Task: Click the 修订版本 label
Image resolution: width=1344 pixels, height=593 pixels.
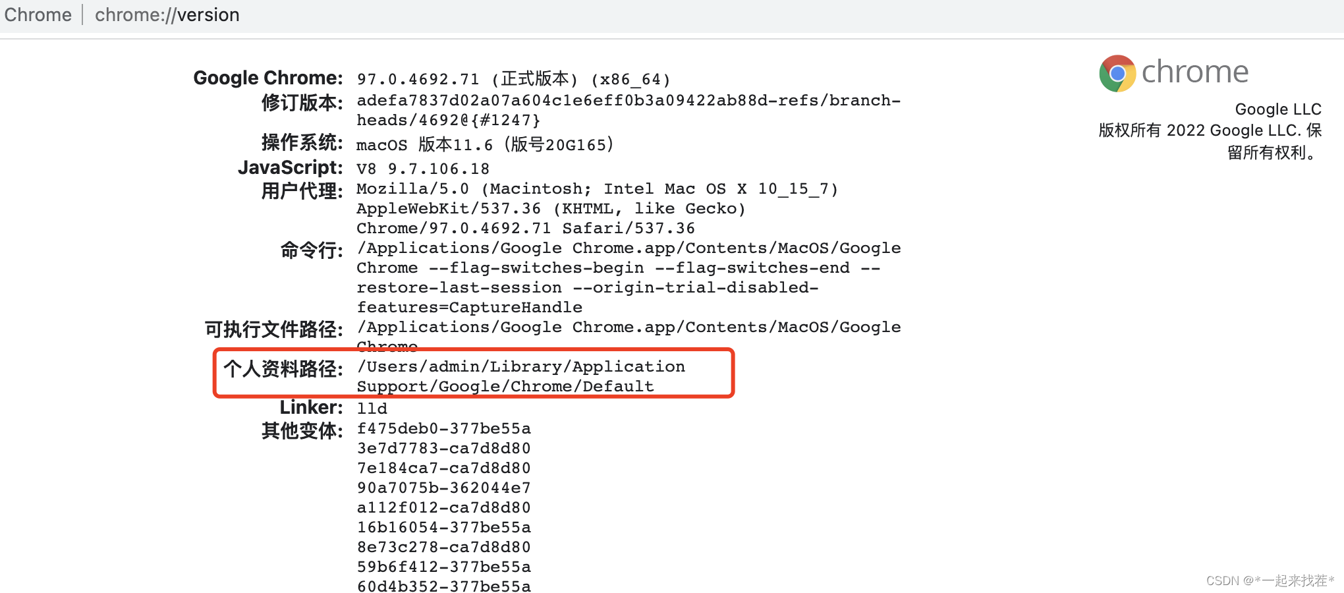Action: [302, 103]
